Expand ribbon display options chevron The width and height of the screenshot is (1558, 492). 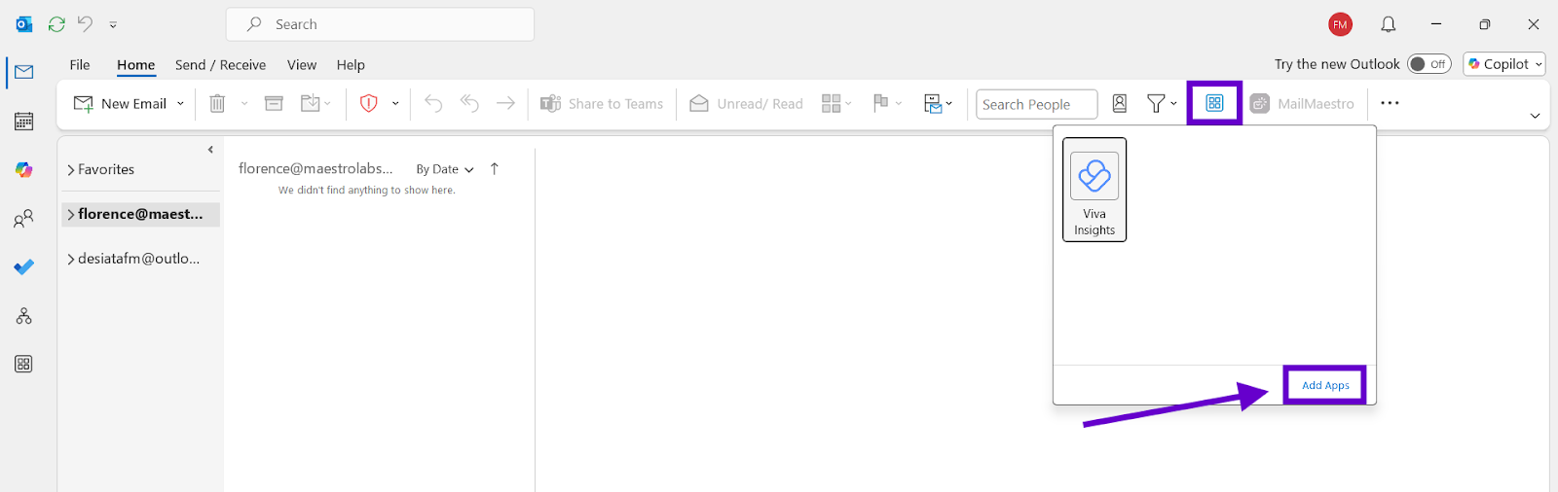[1535, 116]
